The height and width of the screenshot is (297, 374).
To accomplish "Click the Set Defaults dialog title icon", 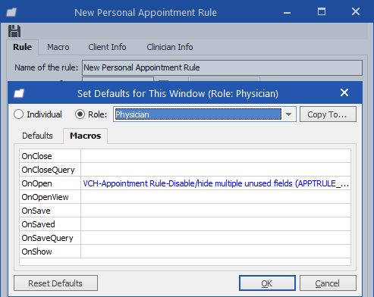I will tap(19, 93).
